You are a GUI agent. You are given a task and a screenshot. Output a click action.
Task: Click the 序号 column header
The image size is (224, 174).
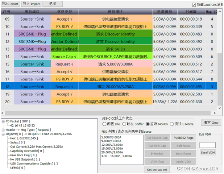(7, 12)
